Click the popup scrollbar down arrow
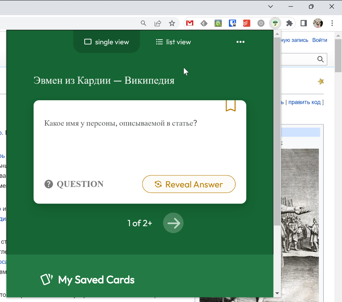This screenshot has height=302, width=342. (x=277, y=293)
